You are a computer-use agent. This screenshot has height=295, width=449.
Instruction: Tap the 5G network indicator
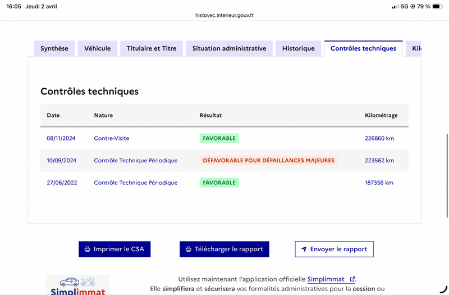pos(404,6)
